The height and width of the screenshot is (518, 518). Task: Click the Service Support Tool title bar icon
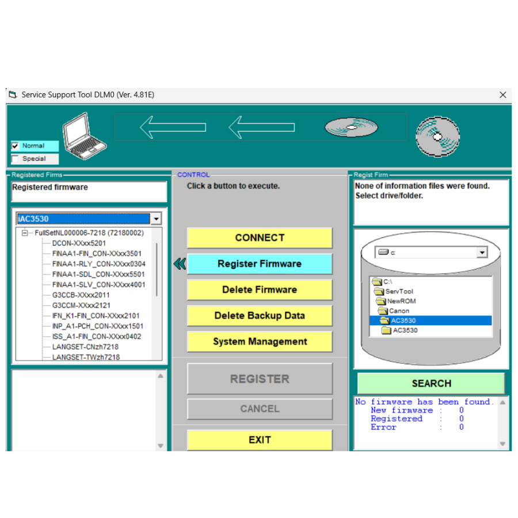click(13, 95)
